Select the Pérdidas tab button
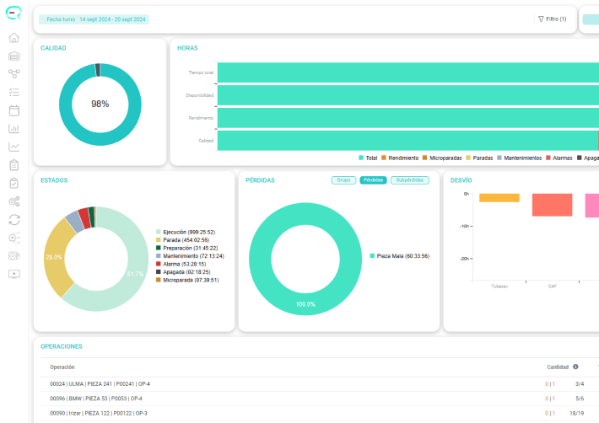The image size is (599, 423). 373,180
